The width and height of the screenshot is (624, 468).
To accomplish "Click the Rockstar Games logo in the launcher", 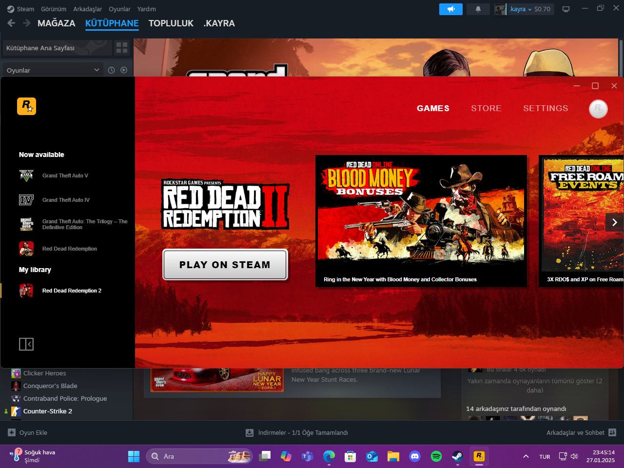I will point(27,106).
